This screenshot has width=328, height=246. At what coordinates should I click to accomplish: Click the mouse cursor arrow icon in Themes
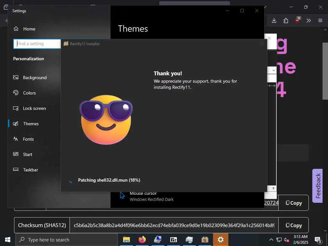point(122,196)
